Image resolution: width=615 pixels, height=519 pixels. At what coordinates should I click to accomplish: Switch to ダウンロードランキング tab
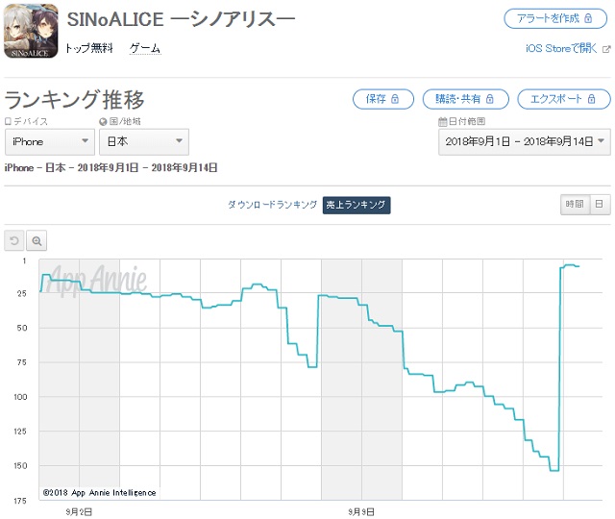click(x=273, y=205)
